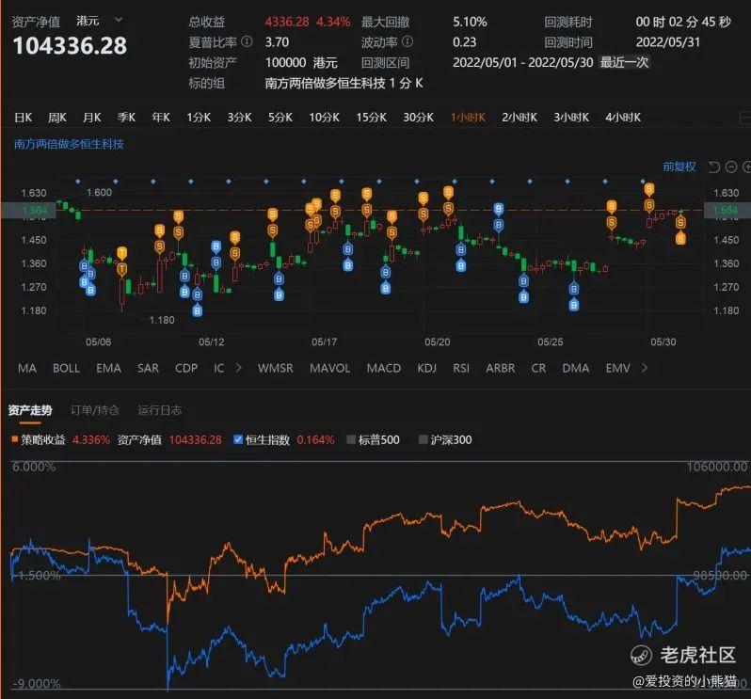This screenshot has width=751, height=699.
Task: Select the 5分K period
Action: pyautogui.click(x=280, y=118)
